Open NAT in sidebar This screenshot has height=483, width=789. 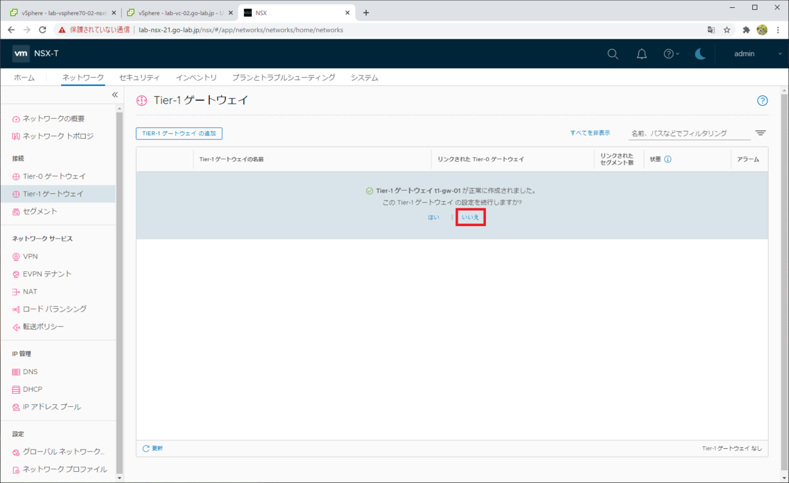tap(25, 291)
